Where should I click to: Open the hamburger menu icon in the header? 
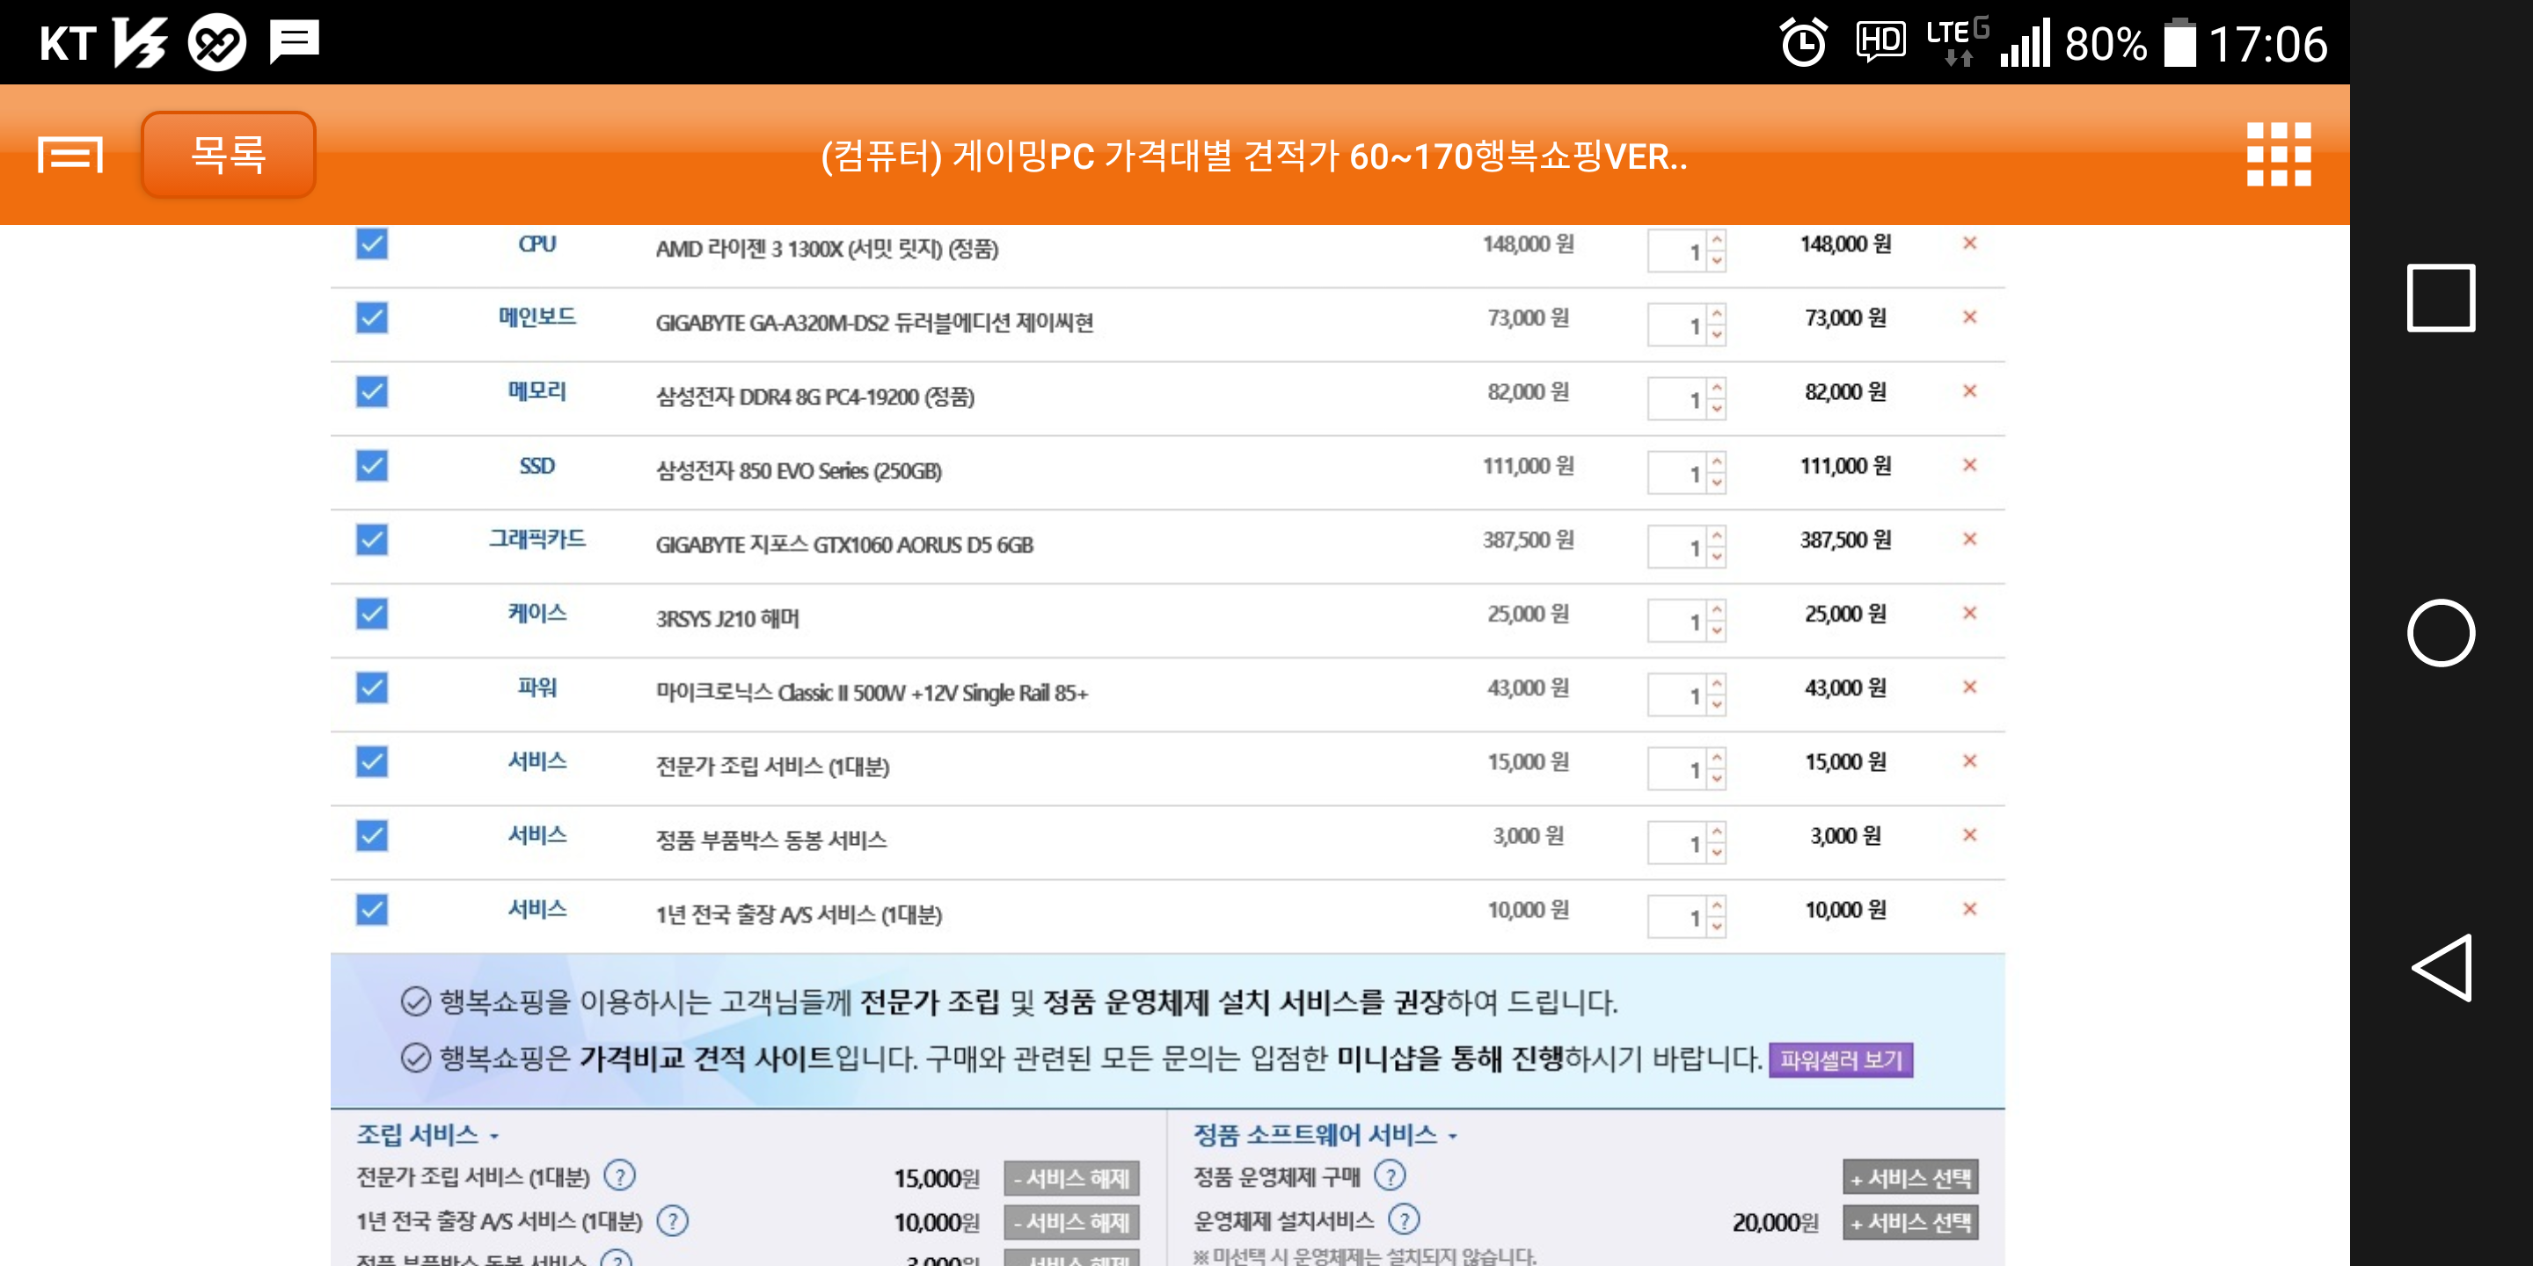[69, 156]
